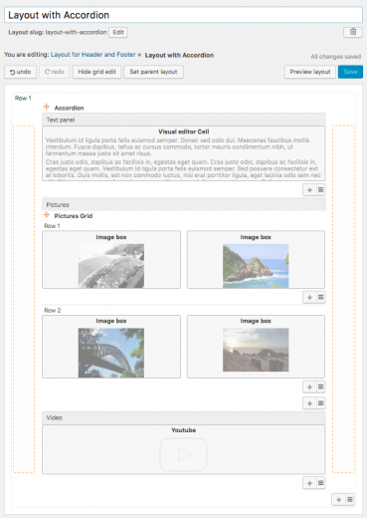
Task: Click the left dashed empty column placeholder
Action: (x=24, y=299)
